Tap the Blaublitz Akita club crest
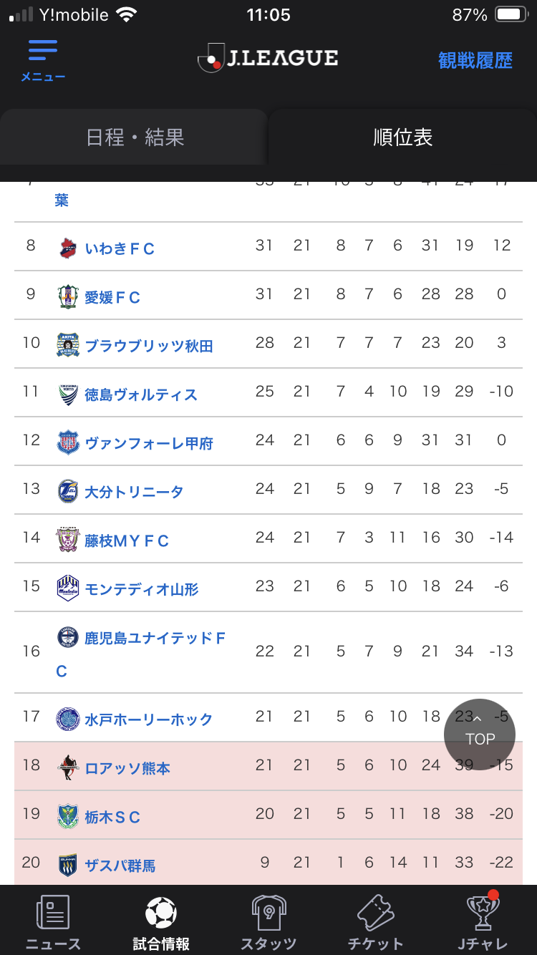537x955 pixels. click(x=68, y=346)
